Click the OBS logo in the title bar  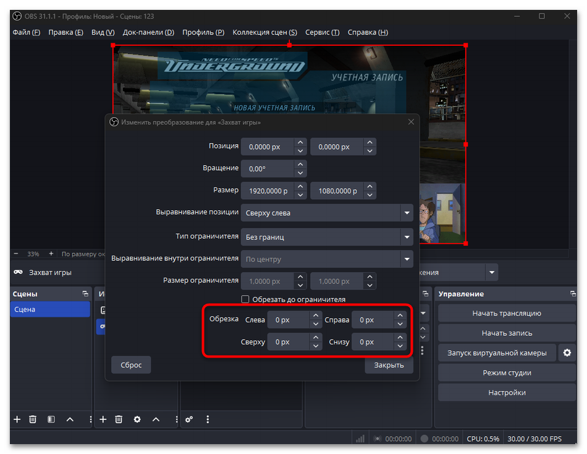pyautogui.click(x=17, y=16)
